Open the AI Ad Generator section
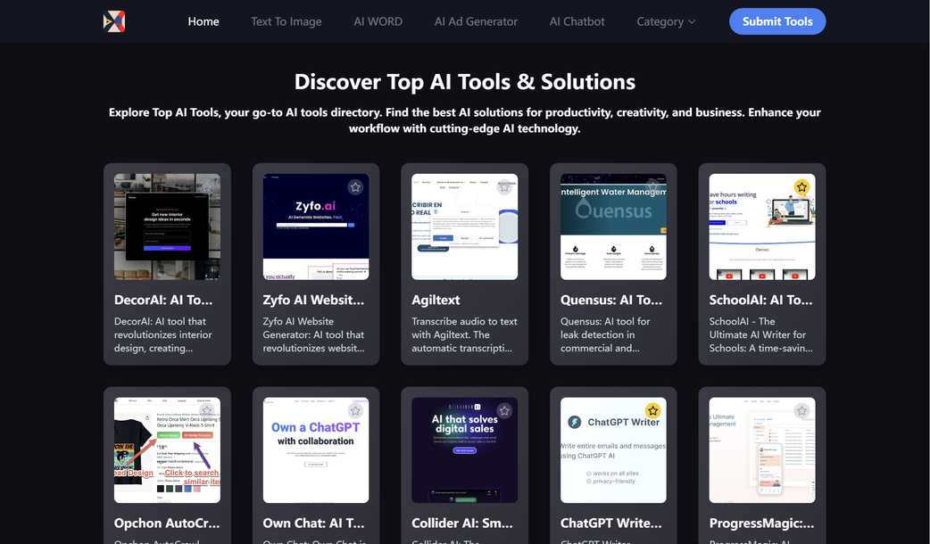930x544 pixels. pos(476,21)
